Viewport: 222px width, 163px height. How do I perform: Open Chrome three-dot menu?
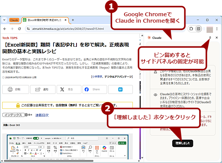(x=217, y=29)
